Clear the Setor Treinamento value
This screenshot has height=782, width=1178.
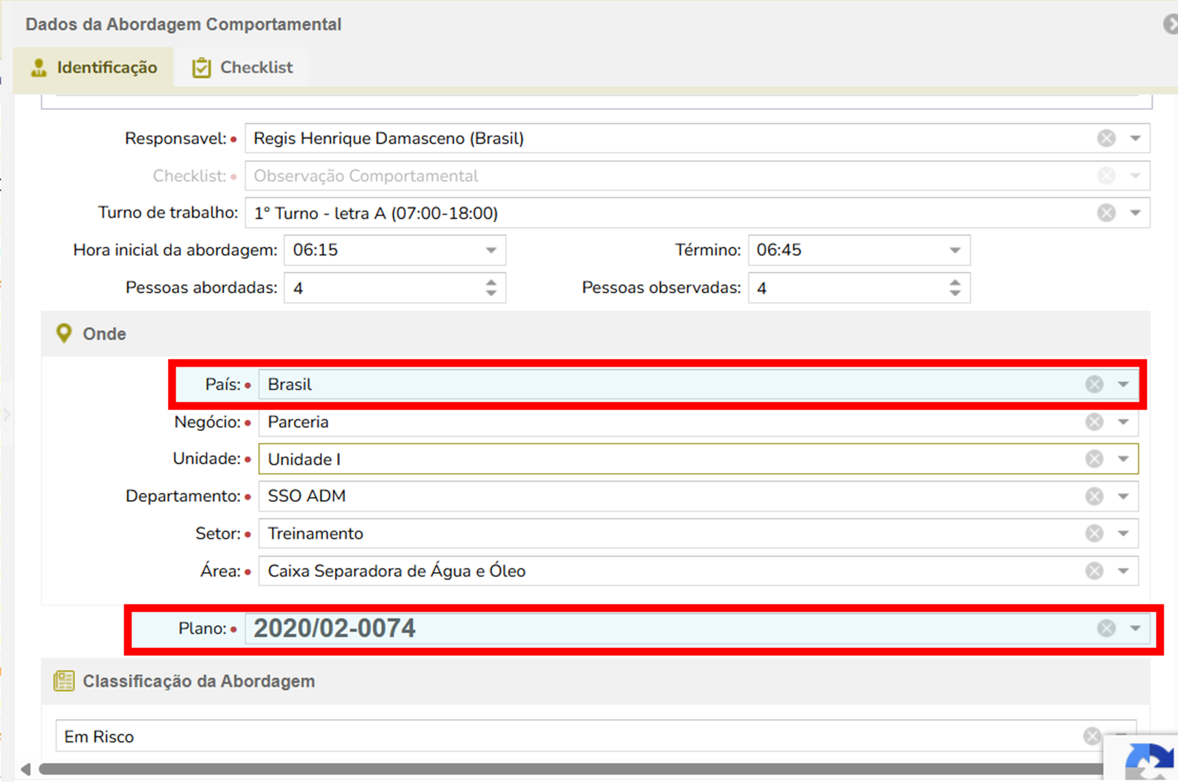(1094, 534)
